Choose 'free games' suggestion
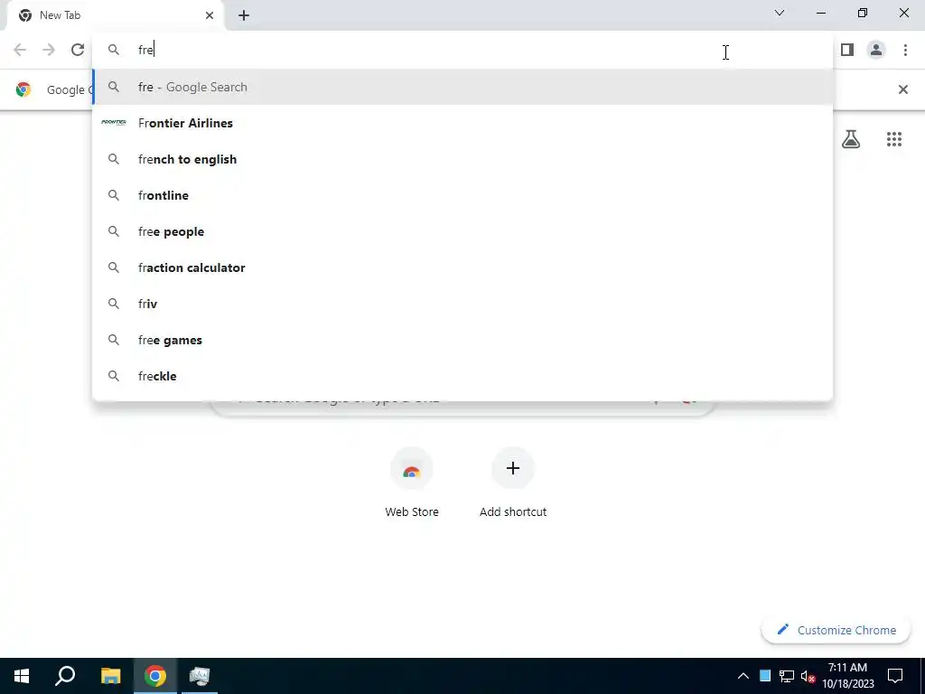925x694 pixels. [x=462, y=340]
